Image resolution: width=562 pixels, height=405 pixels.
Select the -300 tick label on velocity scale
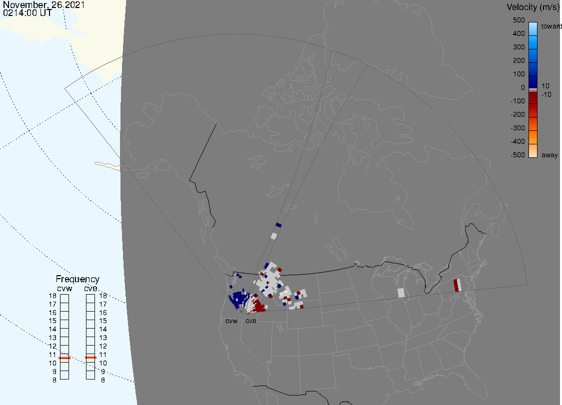[517, 128]
